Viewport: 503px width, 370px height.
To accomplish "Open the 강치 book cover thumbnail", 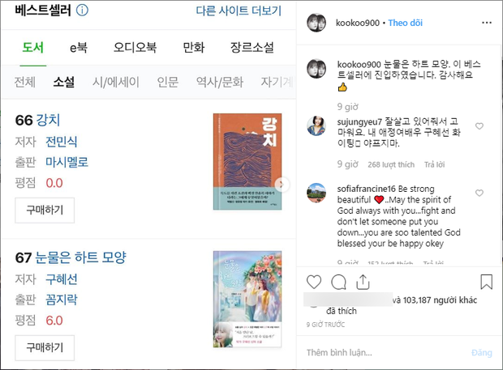I will [x=247, y=162].
